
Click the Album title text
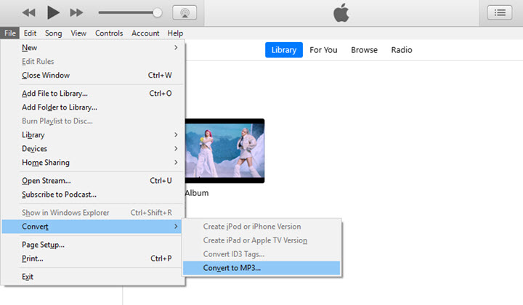197,193
